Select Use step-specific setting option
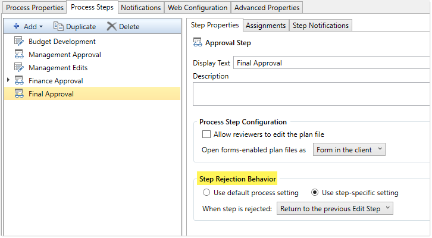Image resolution: width=432 pixels, height=238 pixels. (x=315, y=193)
